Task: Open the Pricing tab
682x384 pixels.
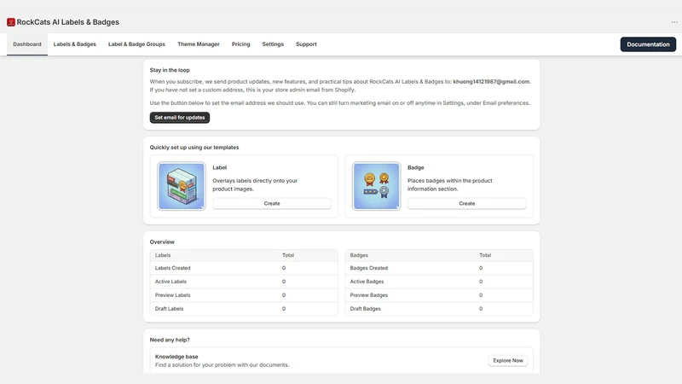Action: click(241, 44)
